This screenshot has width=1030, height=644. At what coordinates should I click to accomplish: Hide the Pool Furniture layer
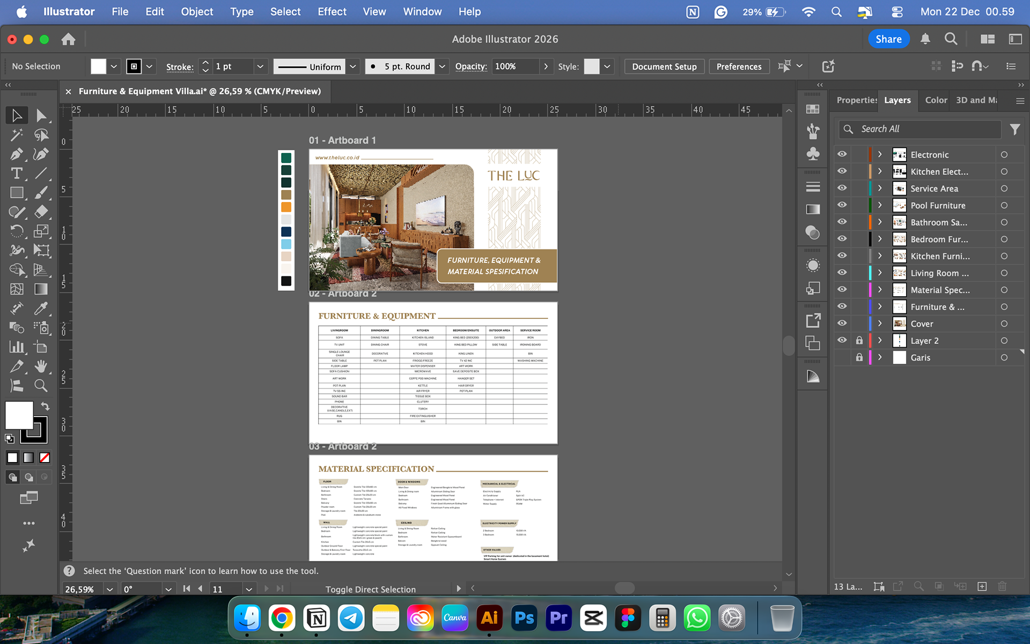point(842,205)
